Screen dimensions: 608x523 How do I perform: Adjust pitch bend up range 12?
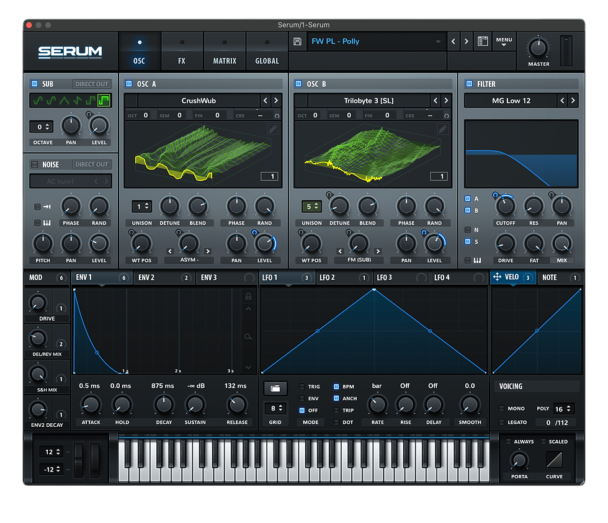[x=51, y=452]
